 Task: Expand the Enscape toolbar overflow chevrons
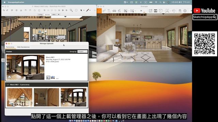141,11
